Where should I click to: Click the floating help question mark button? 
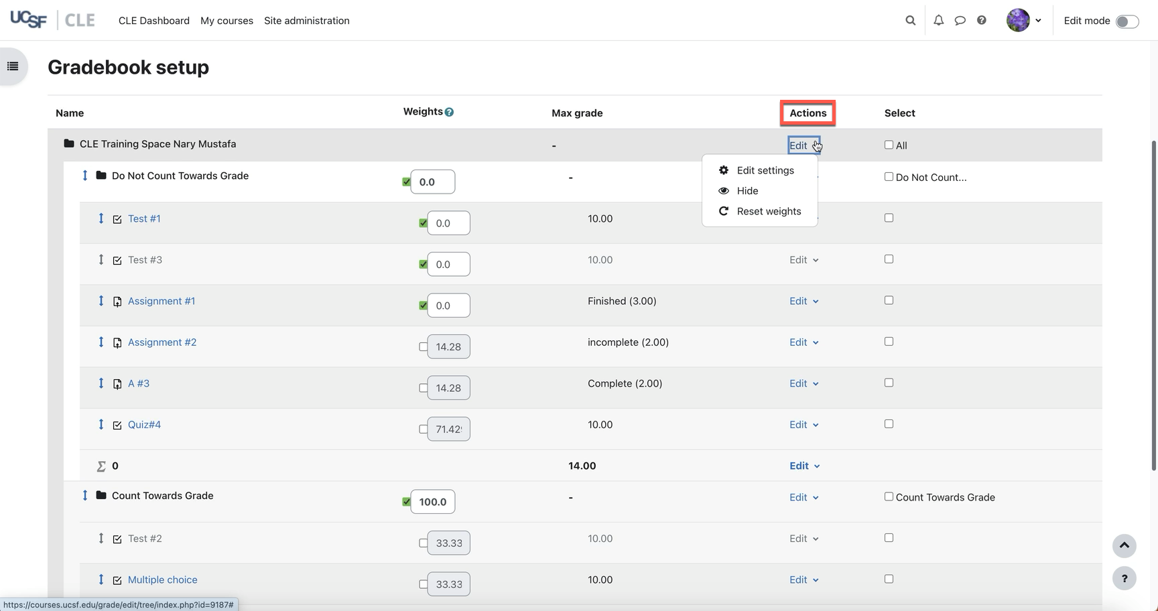[x=1124, y=578]
